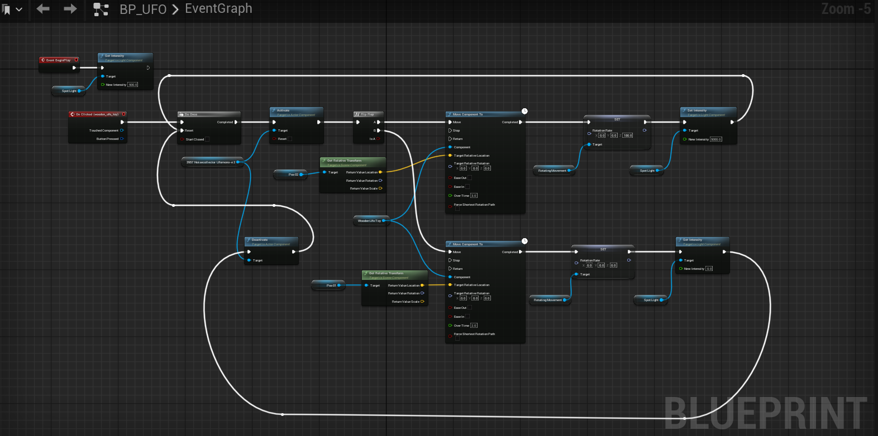Select the BP_UFO breadcrumb

tap(143, 9)
